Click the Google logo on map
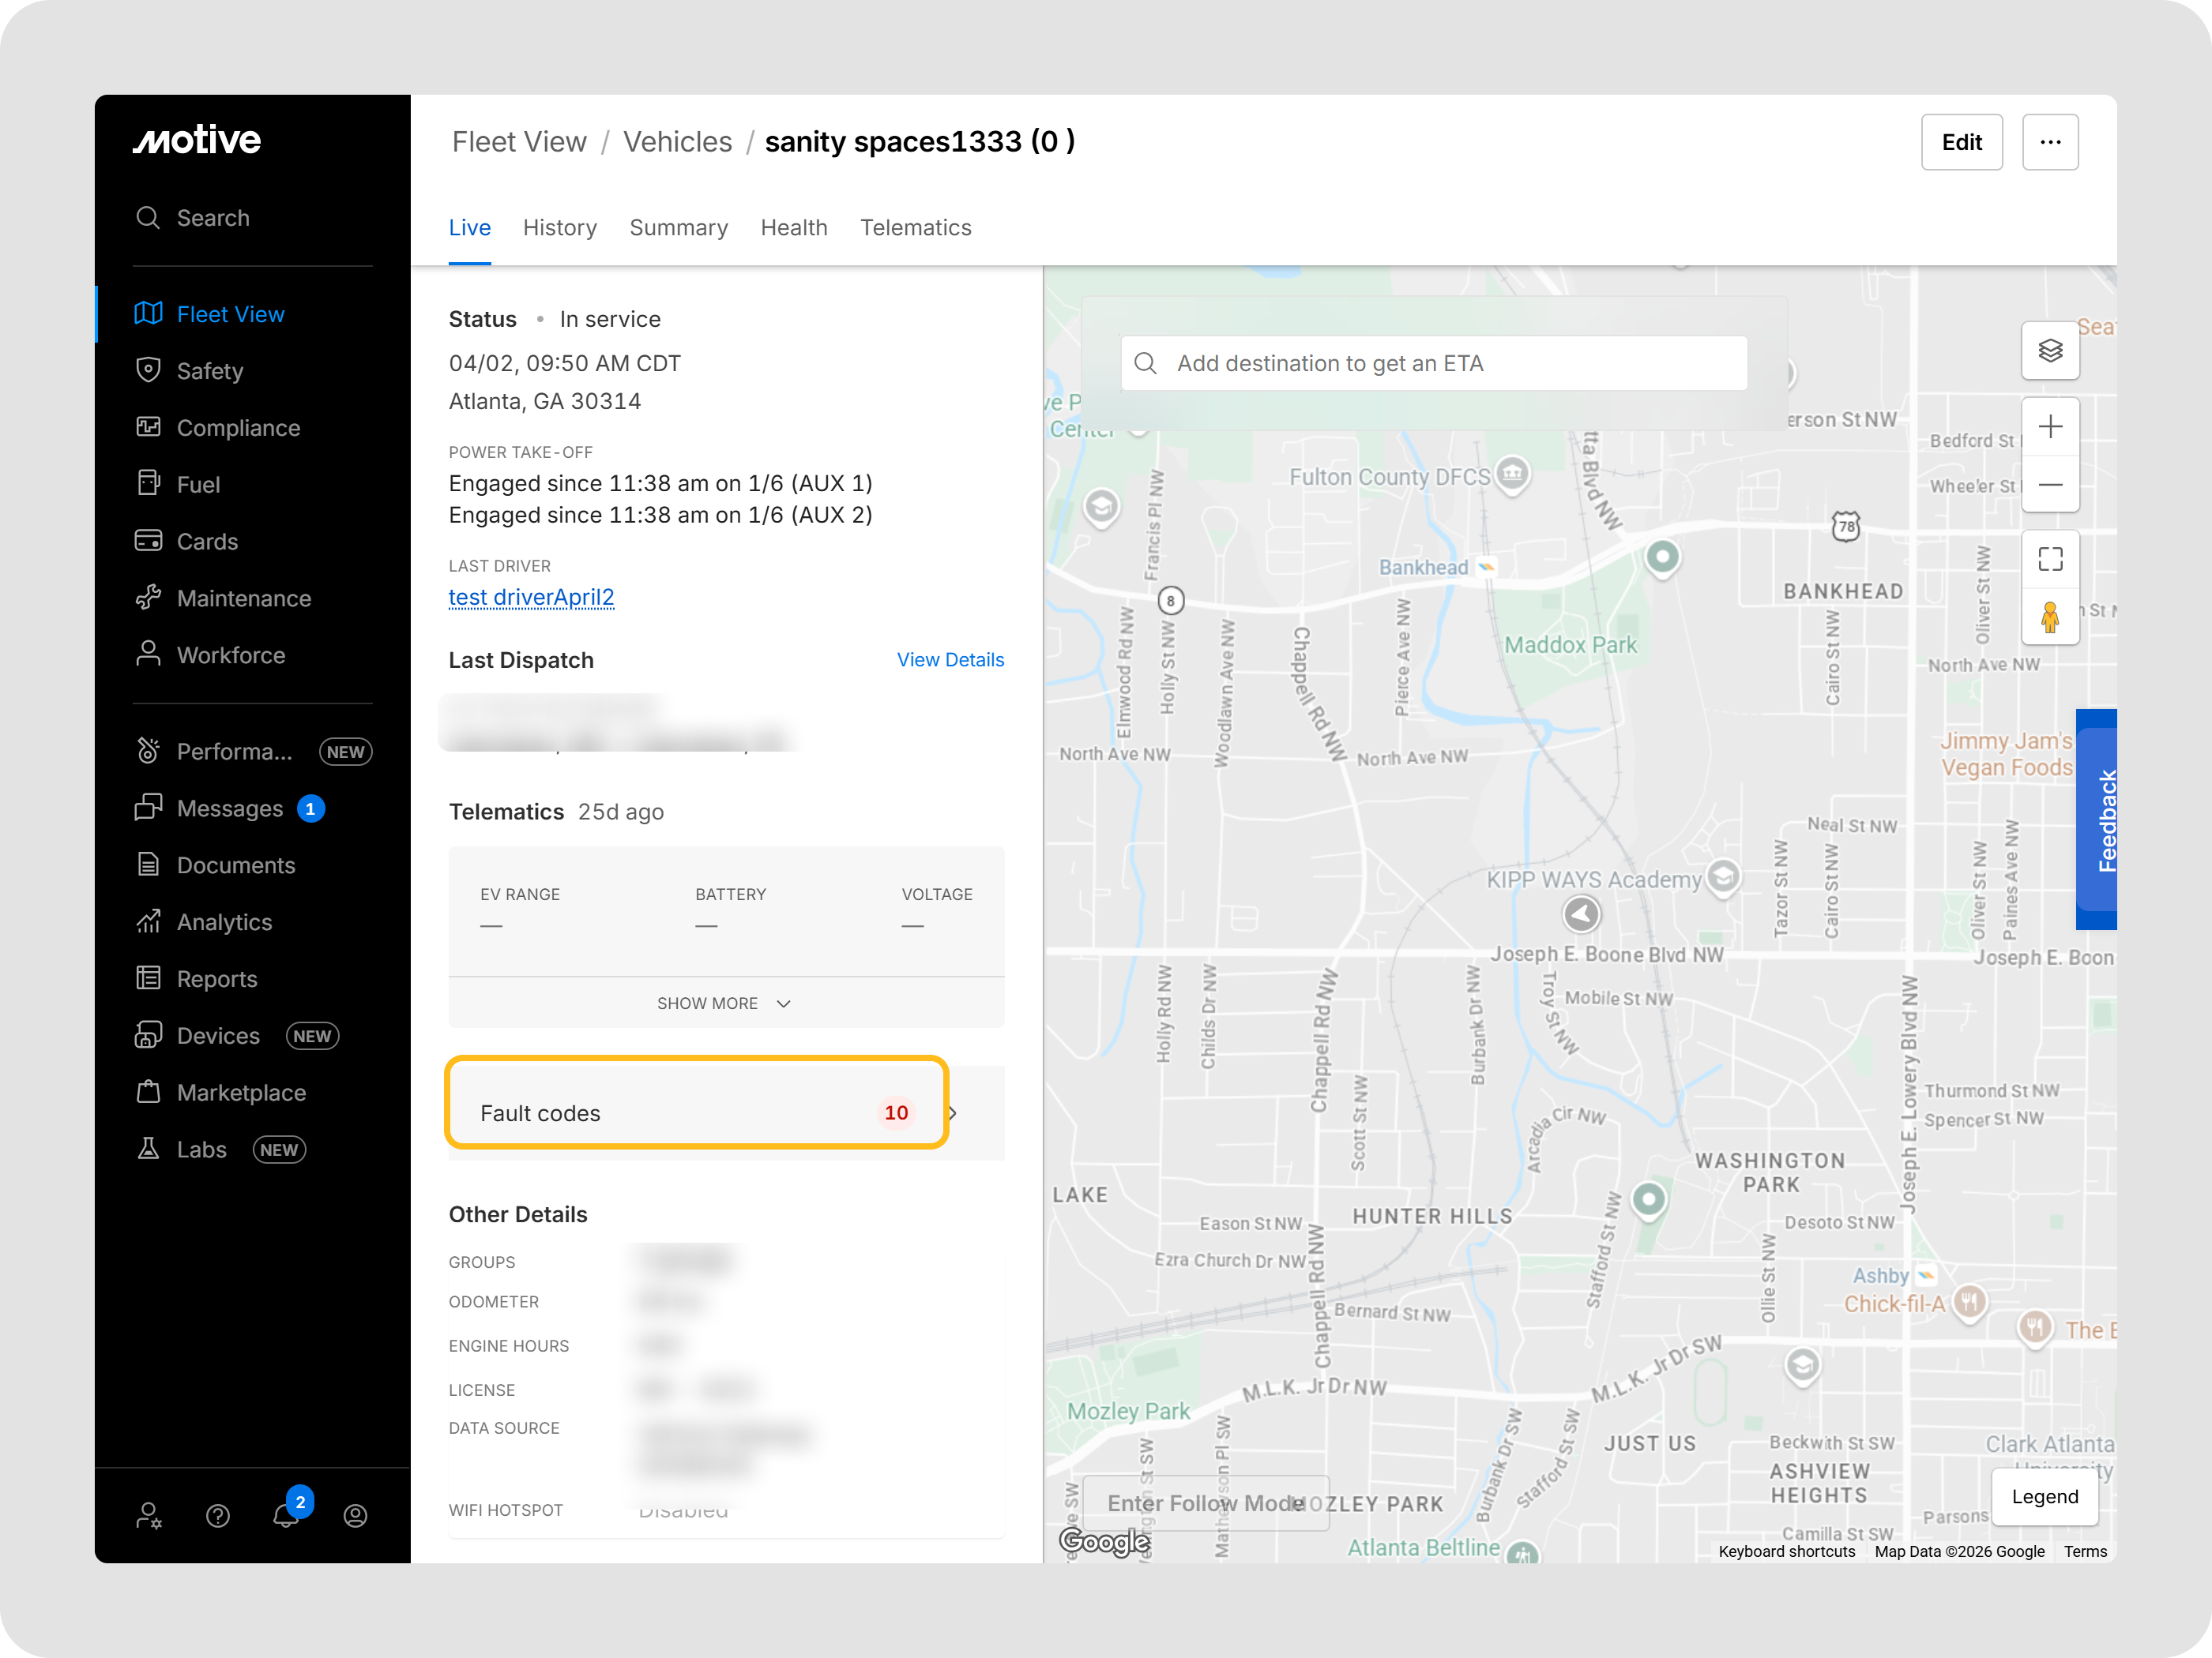 (x=1104, y=1541)
